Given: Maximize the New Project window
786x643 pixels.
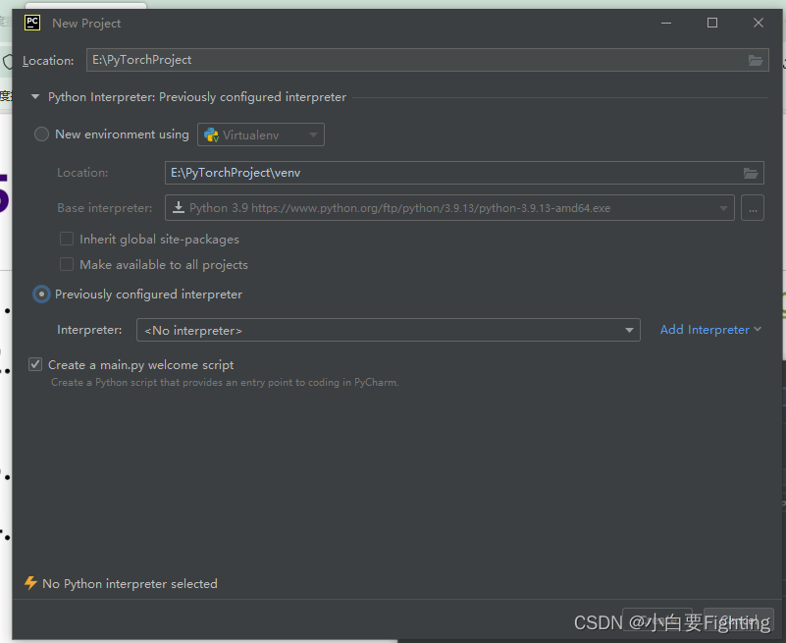Looking at the screenshot, I should tap(712, 24).
